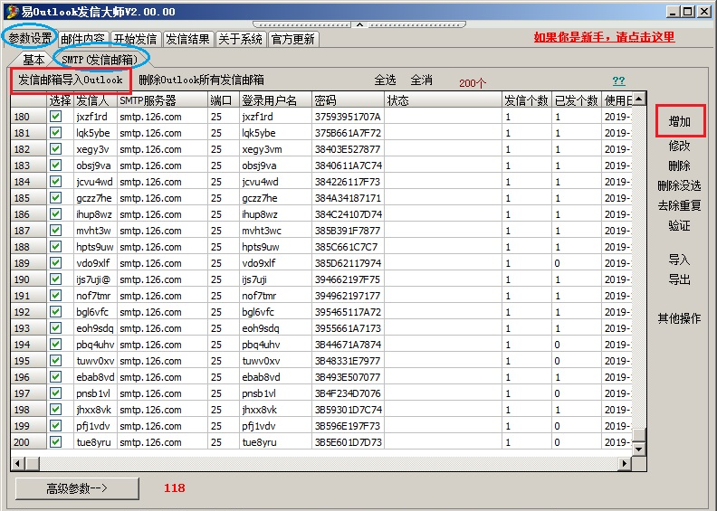Switch to the 基本 sub-tab
The image size is (717, 511).
point(33,60)
